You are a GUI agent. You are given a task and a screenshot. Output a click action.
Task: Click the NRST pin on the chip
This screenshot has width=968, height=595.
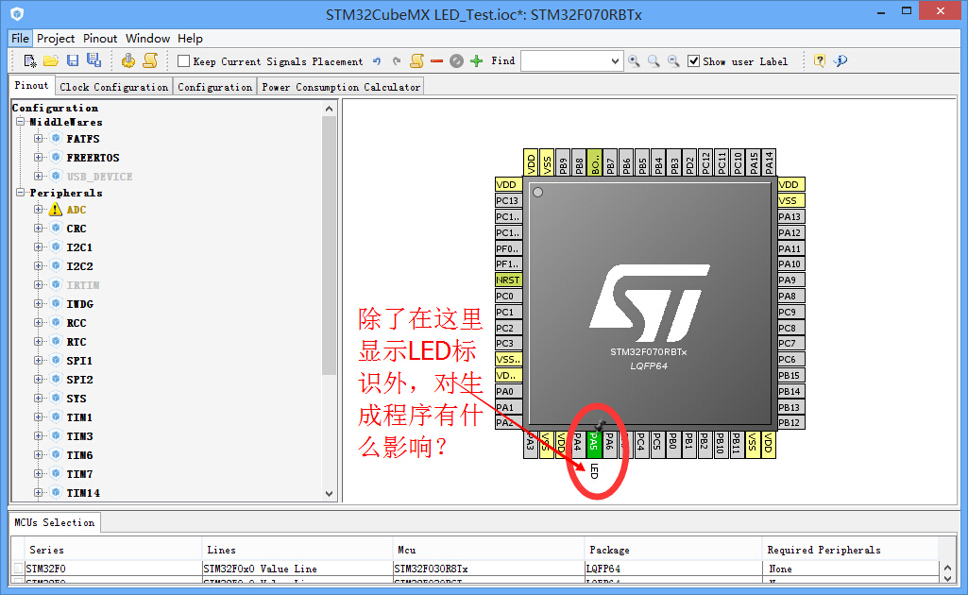(x=508, y=280)
